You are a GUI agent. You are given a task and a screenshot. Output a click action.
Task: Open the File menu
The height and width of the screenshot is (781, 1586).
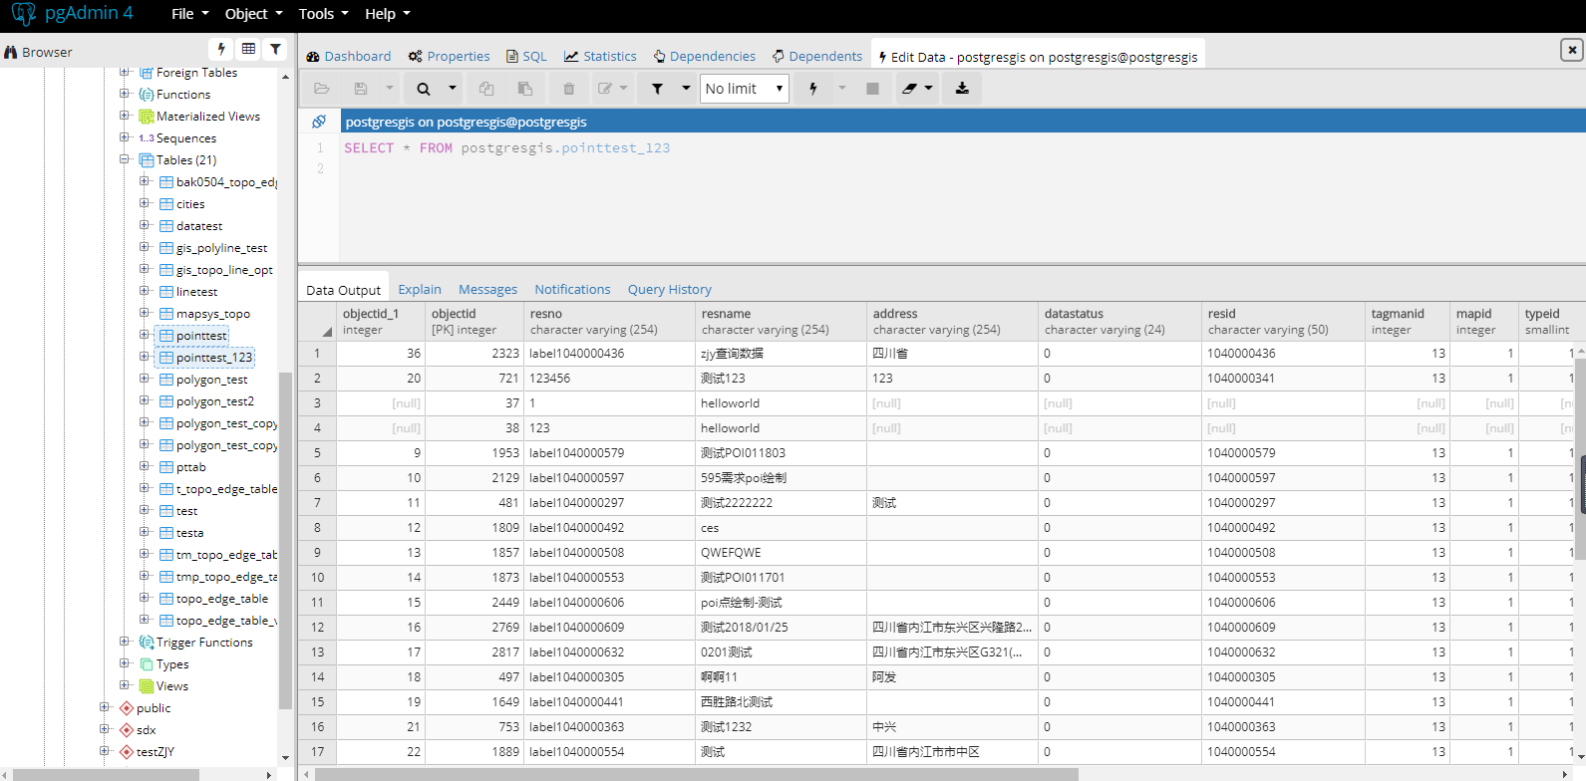[x=189, y=14]
